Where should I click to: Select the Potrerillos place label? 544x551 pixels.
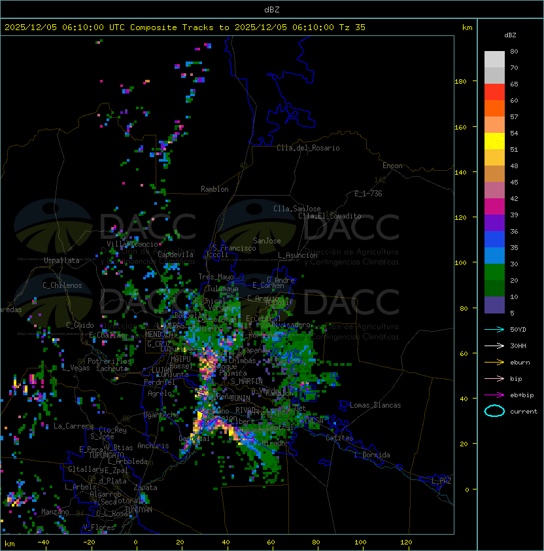click(x=109, y=361)
